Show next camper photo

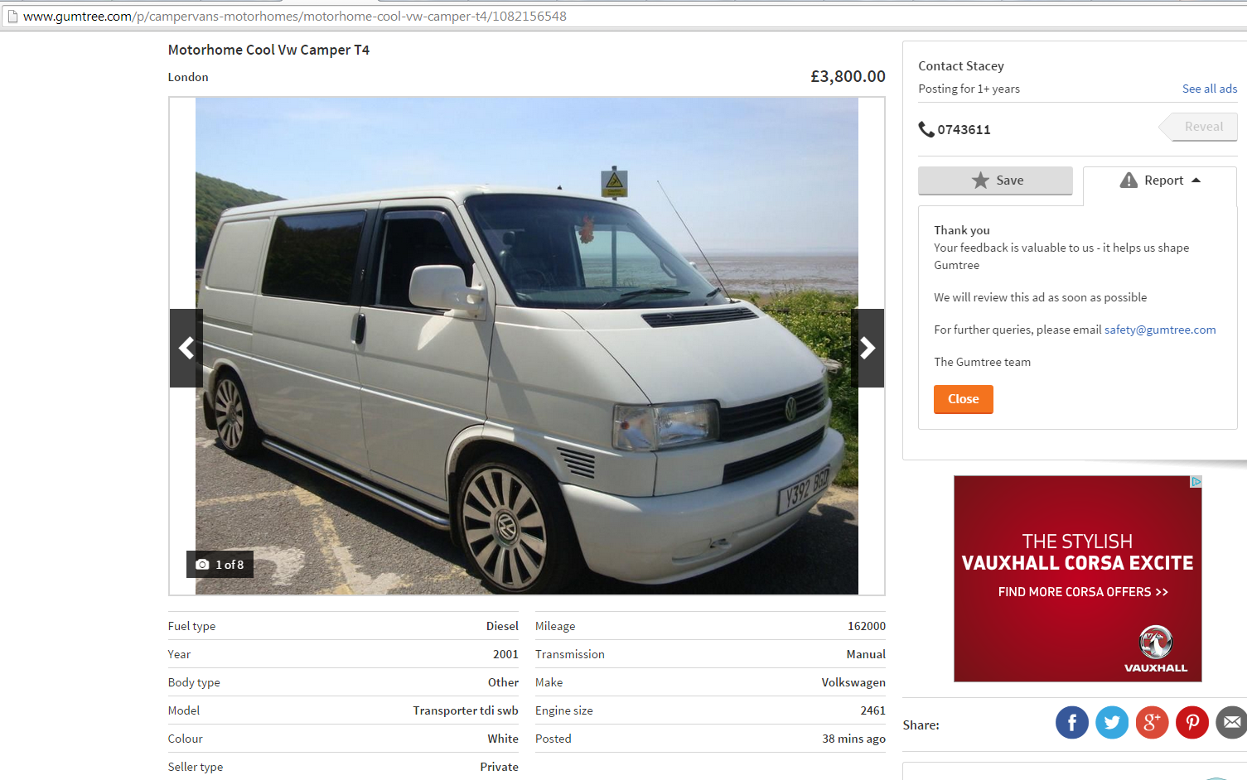(x=868, y=348)
